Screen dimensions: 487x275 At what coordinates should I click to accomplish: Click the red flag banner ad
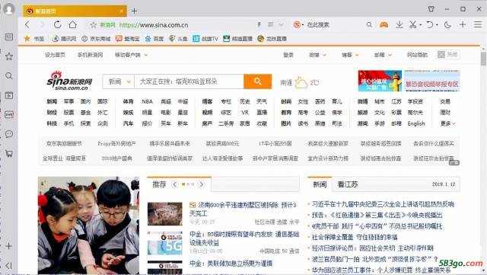(380, 81)
